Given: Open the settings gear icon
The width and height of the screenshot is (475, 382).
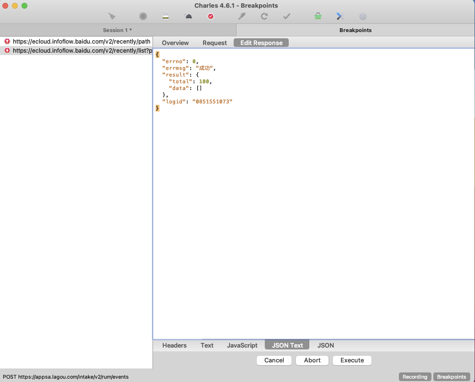Looking at the screenshot, I should coord(362,16).
